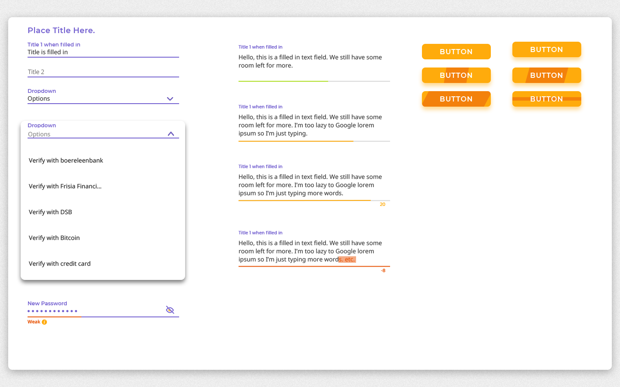
Task: Click text area with highlighted overflow text
Action: coord(314,251)
